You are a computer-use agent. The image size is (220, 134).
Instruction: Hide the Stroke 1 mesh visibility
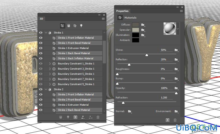click(x=41, y=32)
